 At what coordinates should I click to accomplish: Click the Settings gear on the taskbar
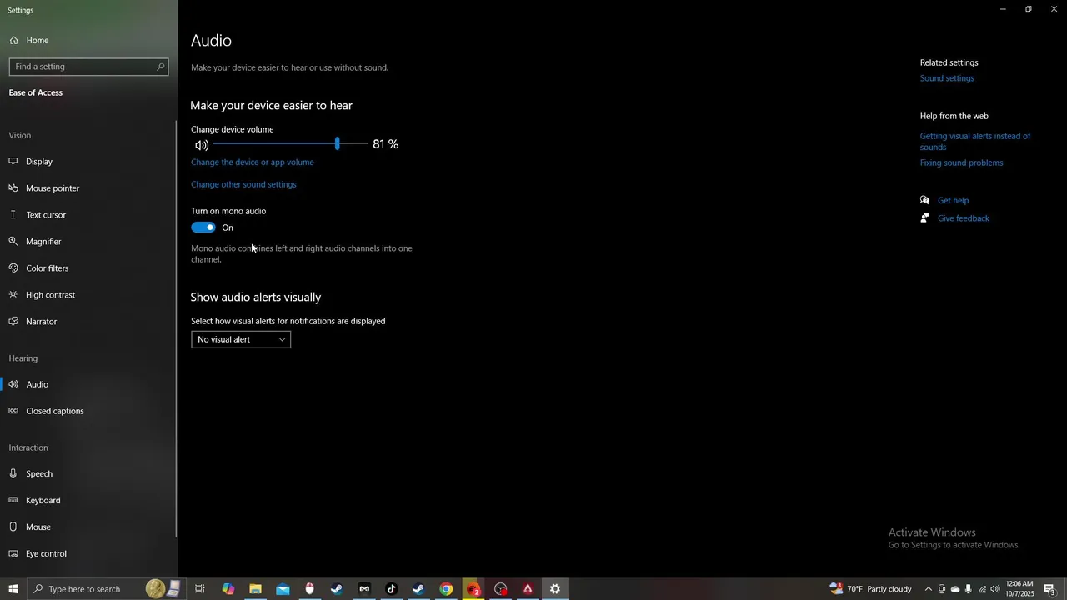555,589
